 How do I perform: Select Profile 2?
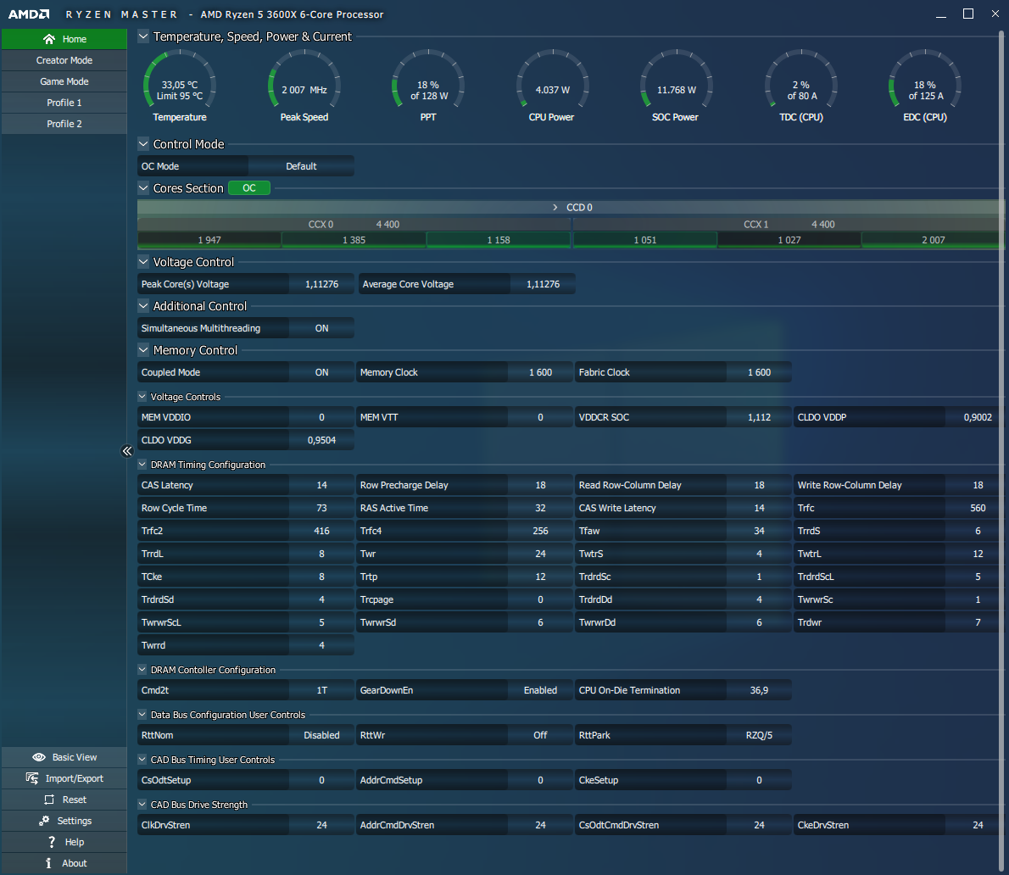[64, 124]
